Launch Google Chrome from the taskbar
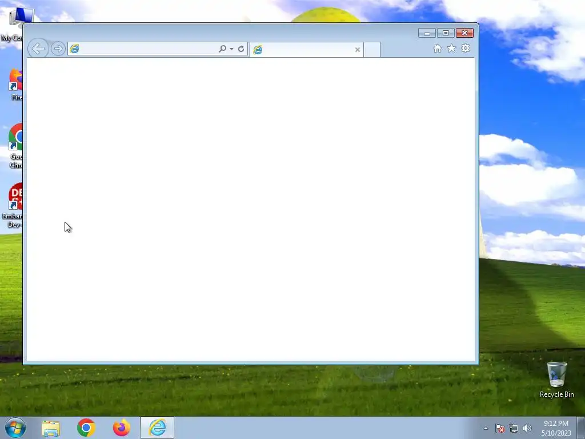Screen dimensions: 585x439 86,428
